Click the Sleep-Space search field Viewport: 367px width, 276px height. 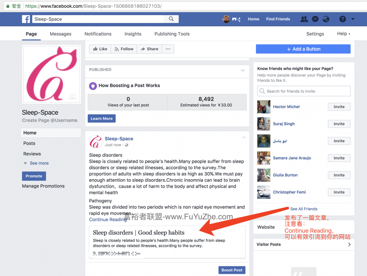[98, 19]
